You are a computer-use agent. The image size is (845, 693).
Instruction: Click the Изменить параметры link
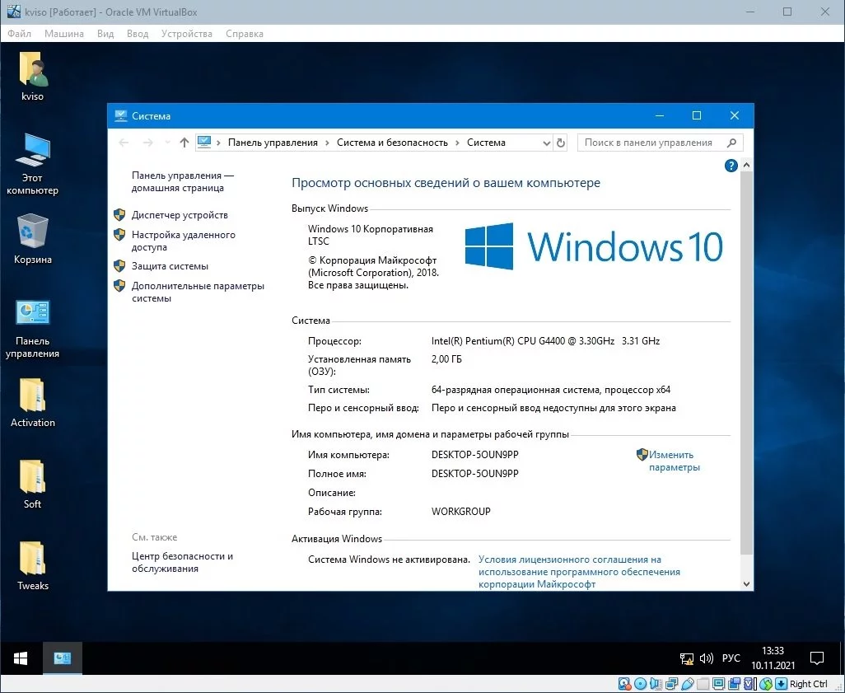click(674, 461)
